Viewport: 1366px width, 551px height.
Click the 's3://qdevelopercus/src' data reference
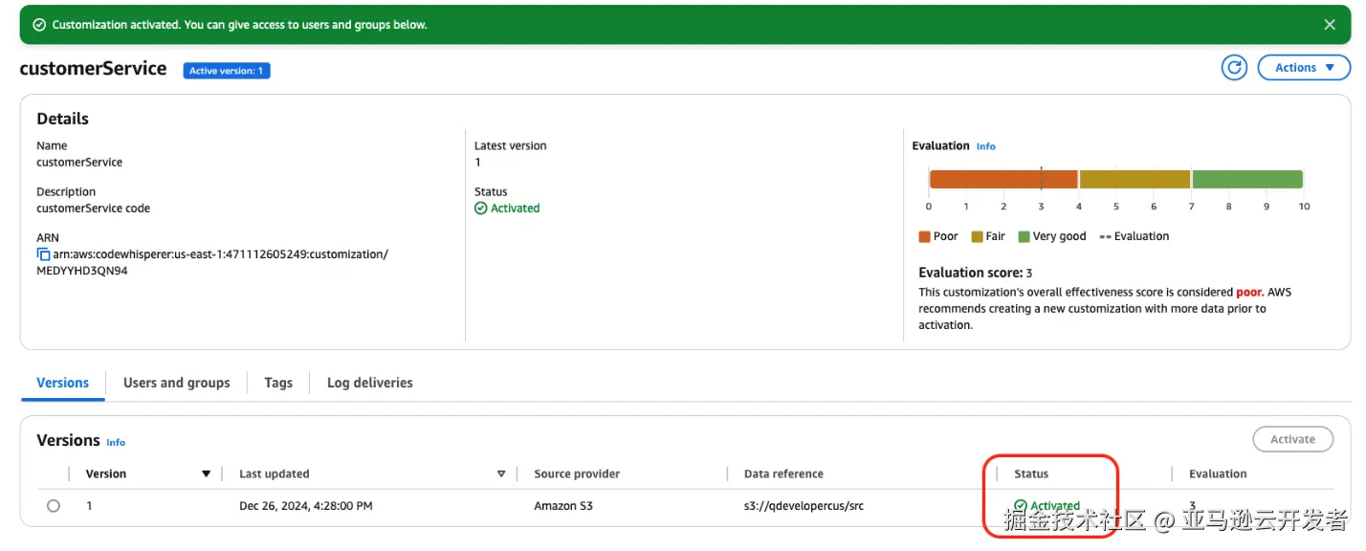point(804,506)
